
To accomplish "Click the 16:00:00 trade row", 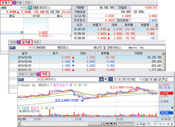I will click(113, 29).
